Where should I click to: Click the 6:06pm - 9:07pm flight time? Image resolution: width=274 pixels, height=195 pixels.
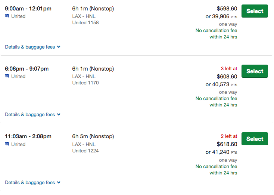(27, 69)
